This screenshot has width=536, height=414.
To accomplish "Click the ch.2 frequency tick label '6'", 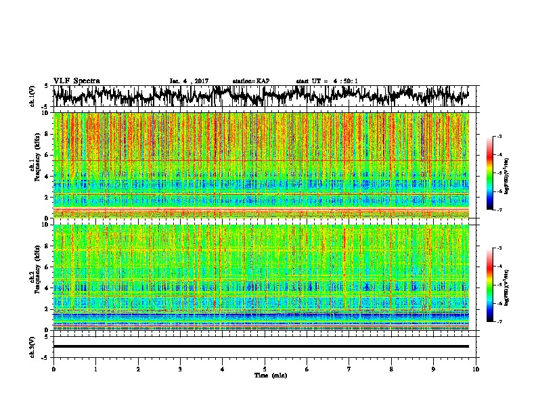I will pyautogui.click(x=47, y=267).
